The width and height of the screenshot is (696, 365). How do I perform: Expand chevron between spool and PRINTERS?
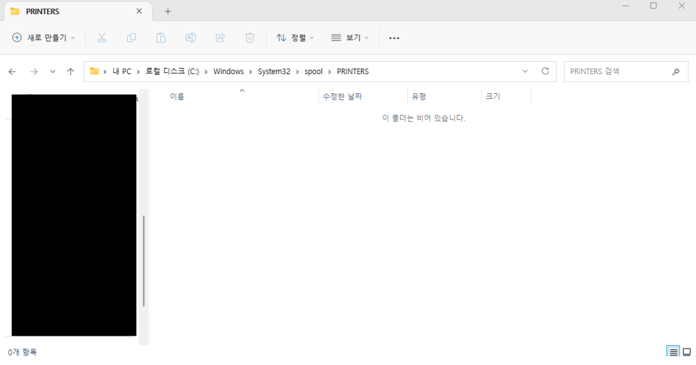(x=330, y=71)
